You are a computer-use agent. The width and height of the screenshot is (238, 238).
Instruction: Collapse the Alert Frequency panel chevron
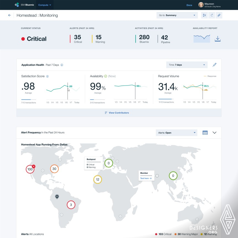pos(214,133)
